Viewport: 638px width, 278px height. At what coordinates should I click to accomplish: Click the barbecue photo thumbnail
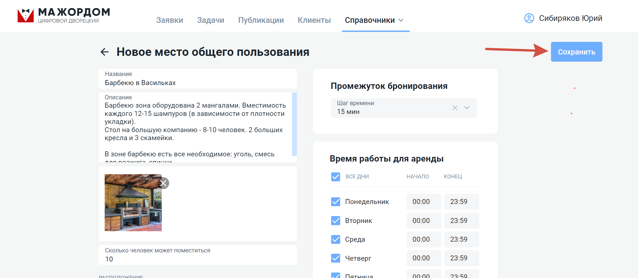133,203
